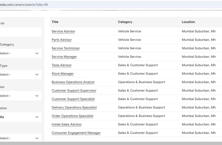Screen dimensions: 222x145
Task: Click the Customer Support Specialist link
Action: [73, 99]
